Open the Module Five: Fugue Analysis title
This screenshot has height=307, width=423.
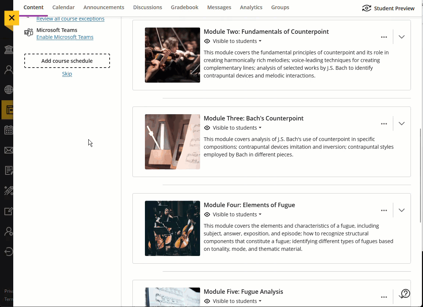pos(244,292)
